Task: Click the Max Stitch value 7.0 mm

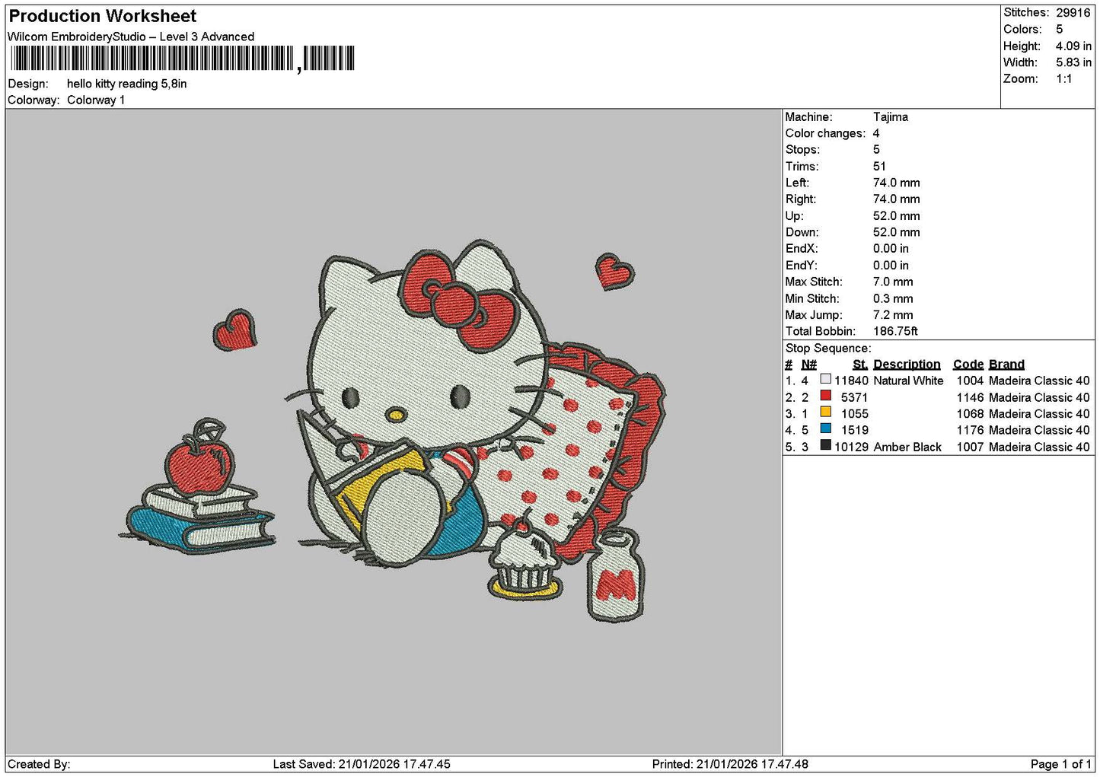Action: [893, 282]
